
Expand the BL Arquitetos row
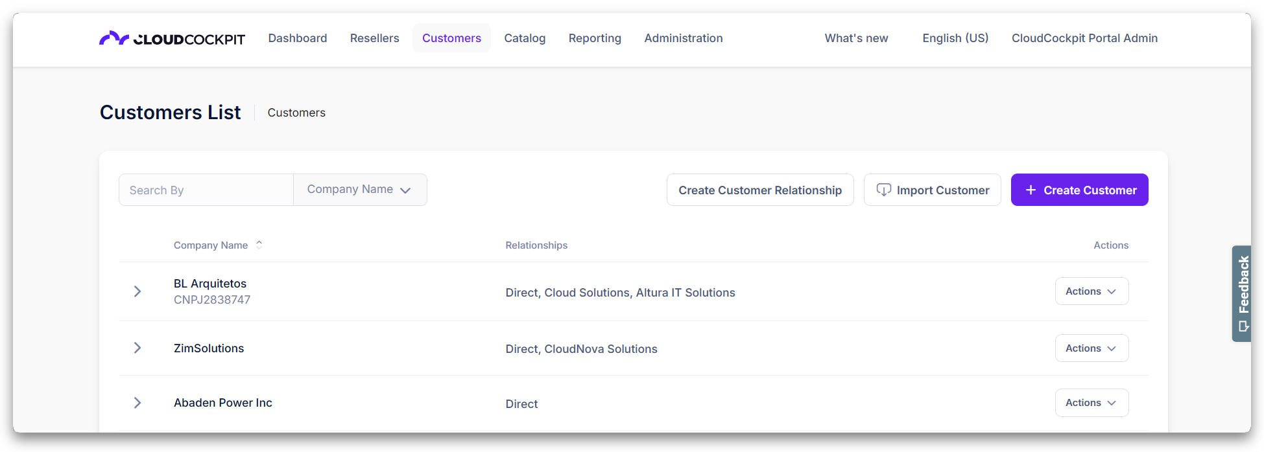[x=137, y=291]
